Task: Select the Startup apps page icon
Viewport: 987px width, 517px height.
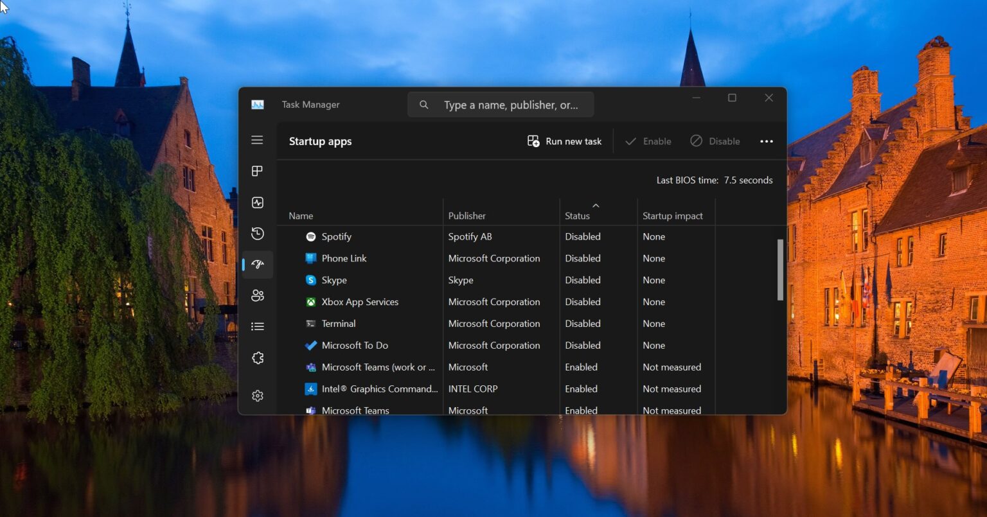Action: click(x=257, y=264)
